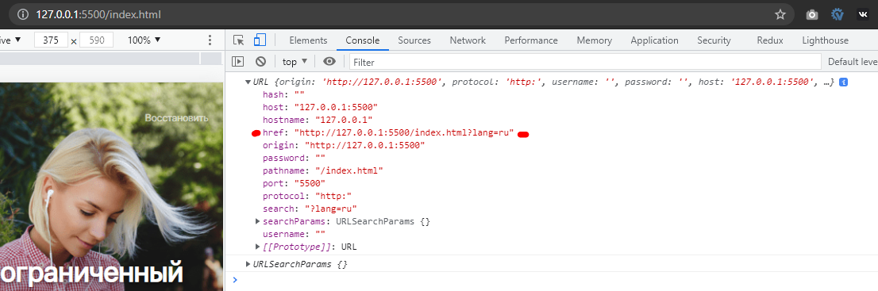Create a live expression with eye icon
878x291 pixels.
329,62
